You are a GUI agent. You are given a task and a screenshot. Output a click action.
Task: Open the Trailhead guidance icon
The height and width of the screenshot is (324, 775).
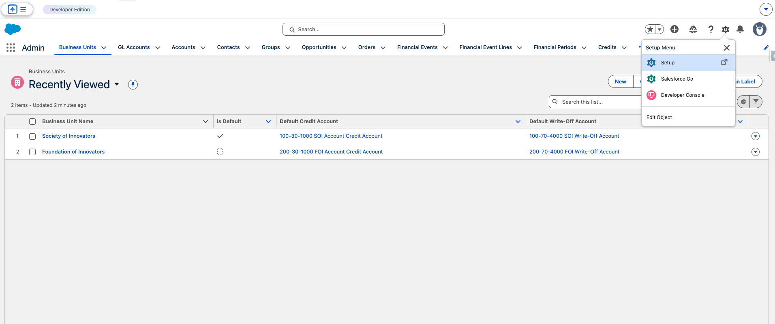tap(693, 29)
